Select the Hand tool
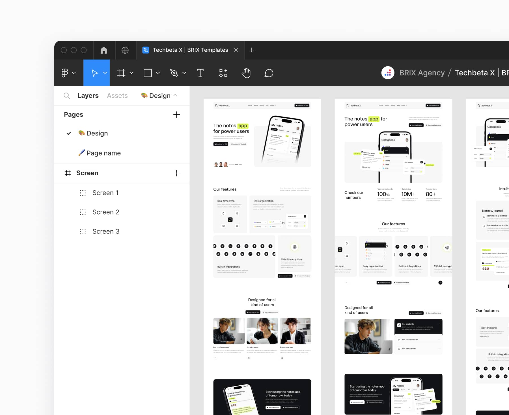509x415 pixels. tap(246, 73)
